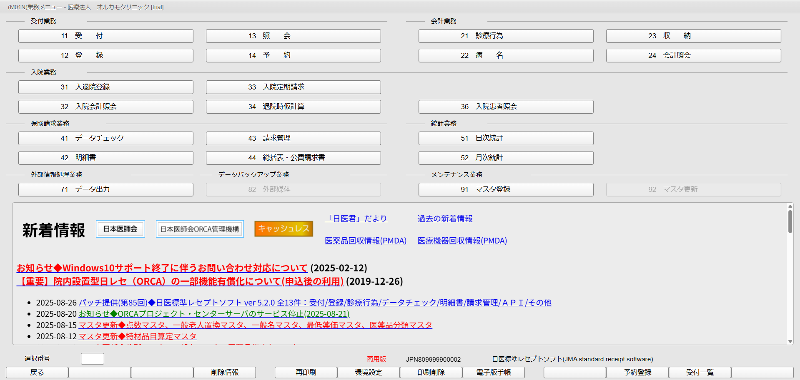
Task: Open 23 収納 payment collection
Action: [x=693, y=36]
